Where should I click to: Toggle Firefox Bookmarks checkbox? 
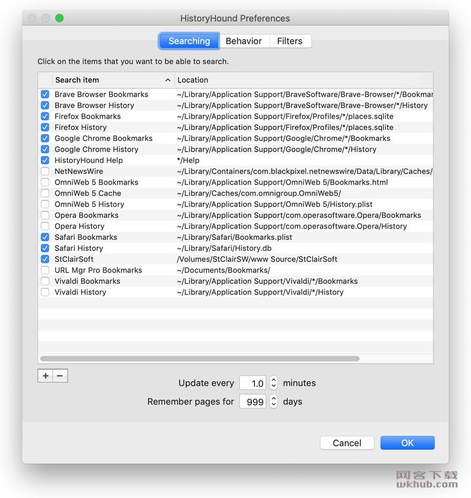[x=45, y=116]
